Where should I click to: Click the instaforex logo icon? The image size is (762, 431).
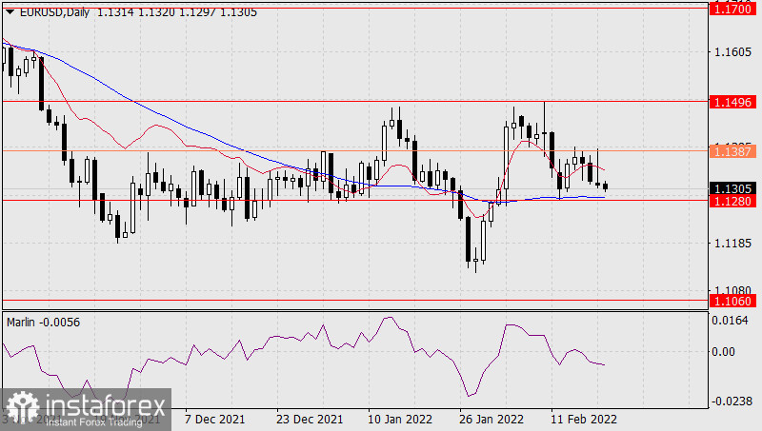click(x=22, y=409)
